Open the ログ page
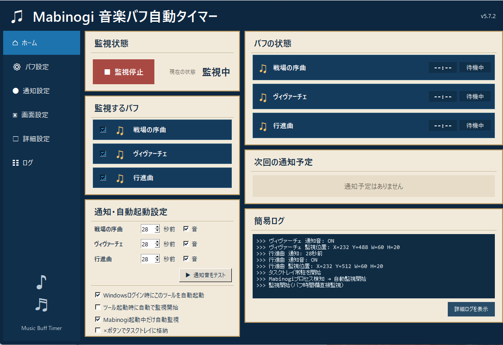 (42, 163)
